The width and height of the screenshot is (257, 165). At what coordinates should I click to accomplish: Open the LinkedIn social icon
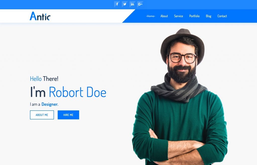click(133, 4)
